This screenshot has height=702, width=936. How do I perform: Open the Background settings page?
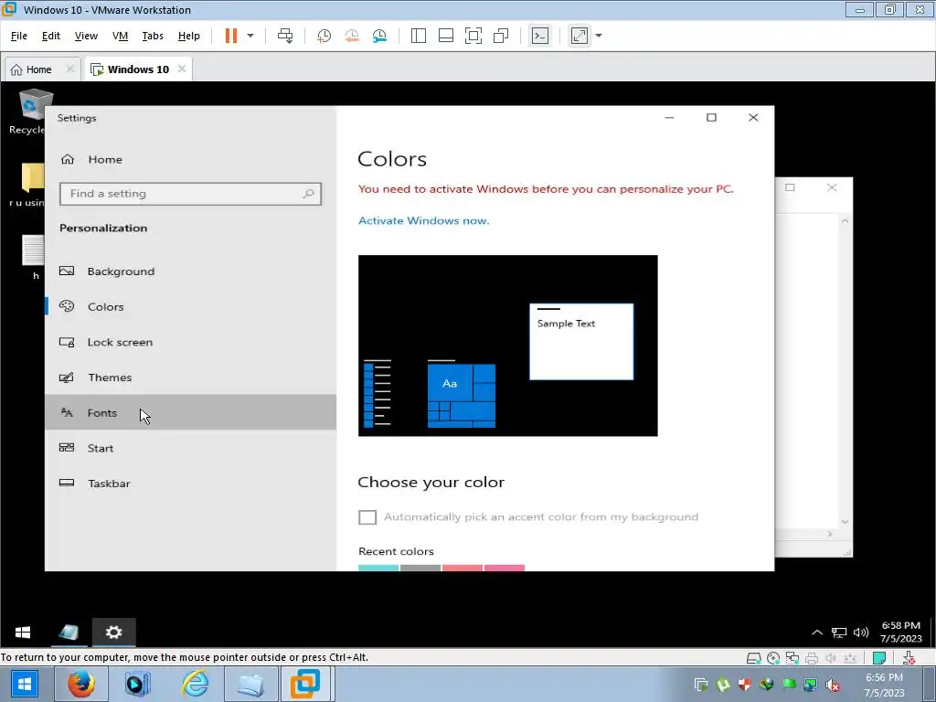[190, 271]
